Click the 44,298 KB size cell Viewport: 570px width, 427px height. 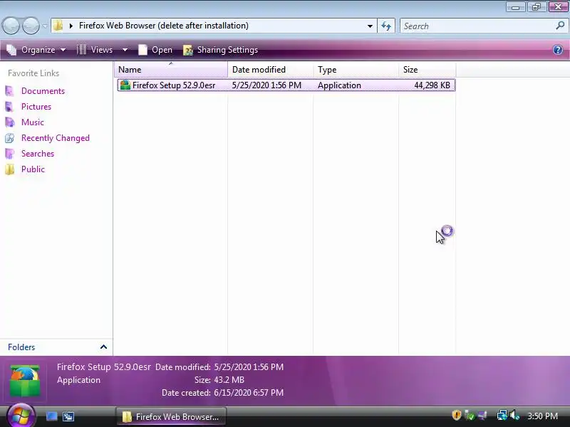click(x=432, y=85)
